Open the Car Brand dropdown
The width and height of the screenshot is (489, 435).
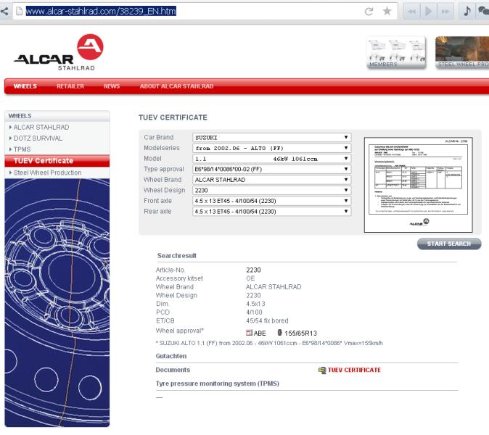[271, 137]
